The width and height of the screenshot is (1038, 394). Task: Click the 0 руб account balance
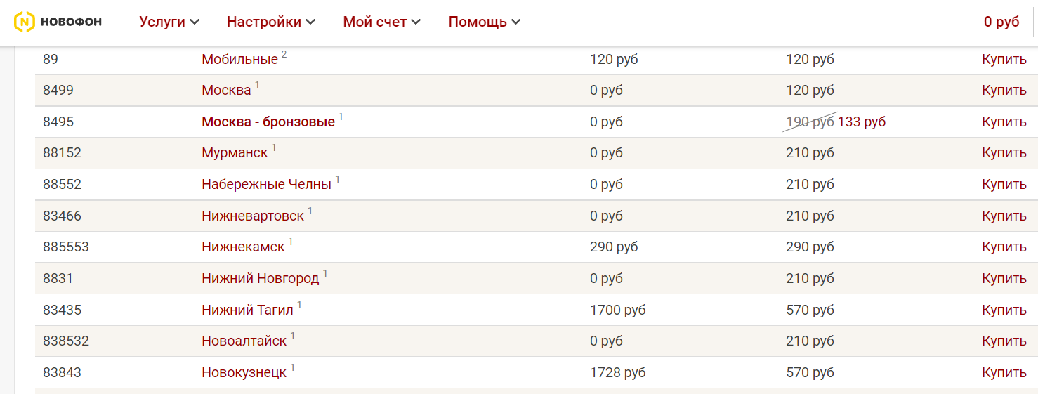(1001, 22)
